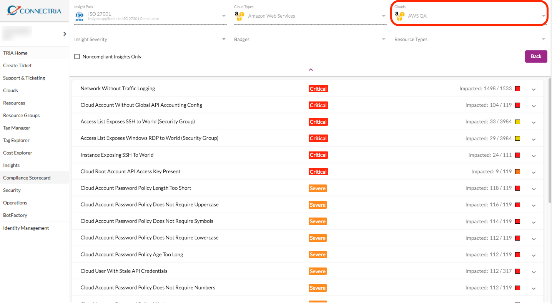This screenshot has height=304, width=552.
Task: Open the Clouds dropdown
Action: [x=471, y=16]
